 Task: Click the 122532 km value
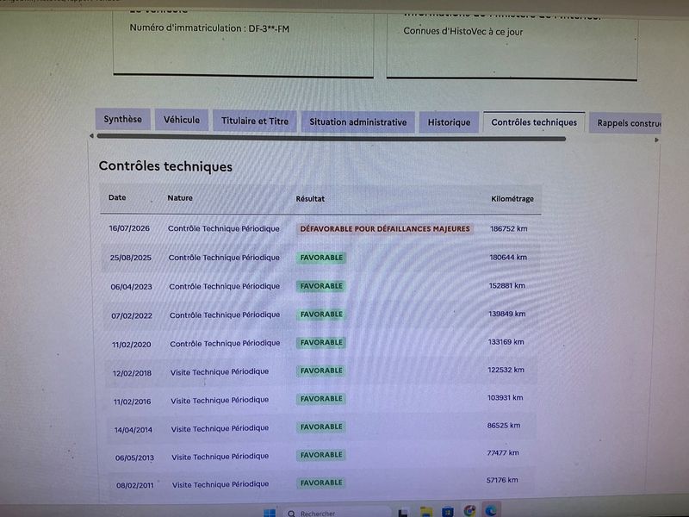tap(506, 370)
